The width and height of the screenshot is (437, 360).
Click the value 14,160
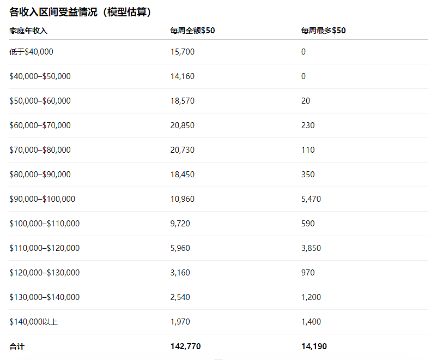pyautogui.click(x=183, y=76)
